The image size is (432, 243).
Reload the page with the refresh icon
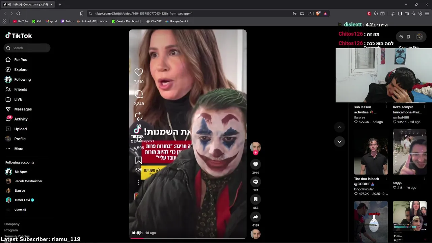18,13
